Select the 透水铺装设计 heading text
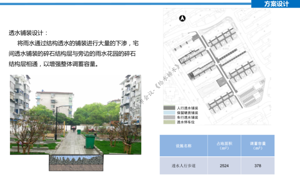This screenshot has width=300, height=185. pyautogui.click(x=28, y=33)
